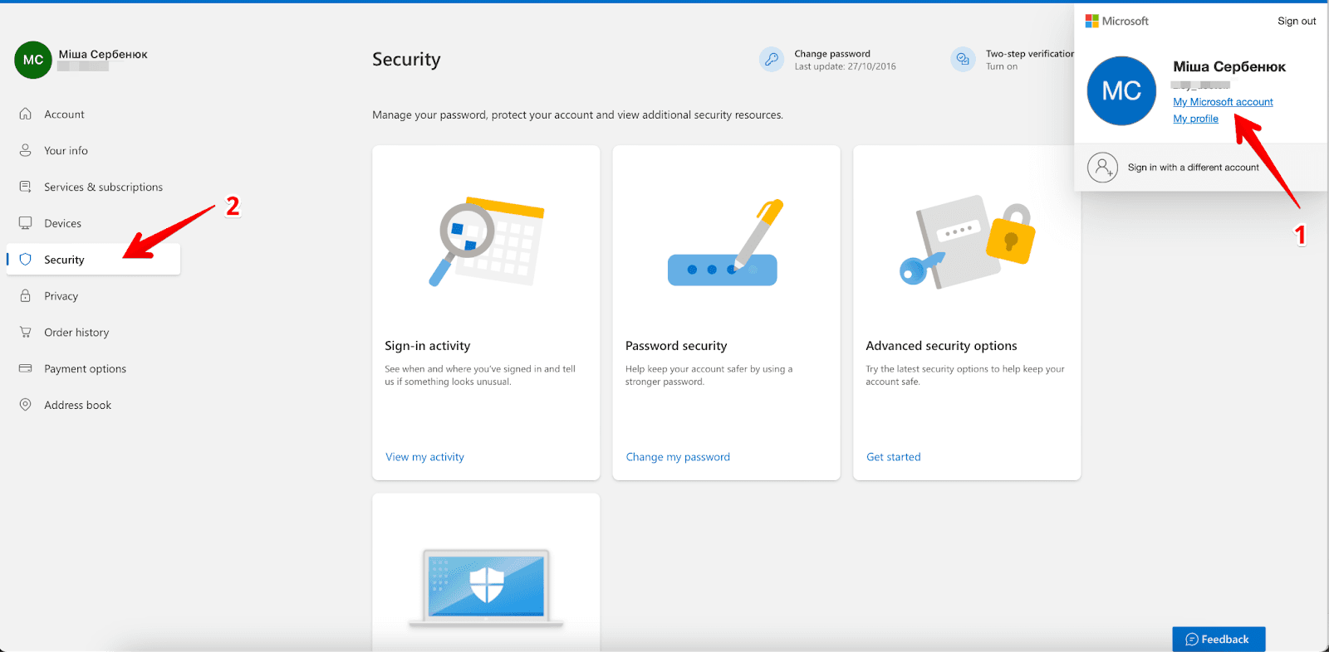Image resolution: width=1329 pixels, height=652 pixels.
Task: Open Account in the sidebar
Action: 64,114
